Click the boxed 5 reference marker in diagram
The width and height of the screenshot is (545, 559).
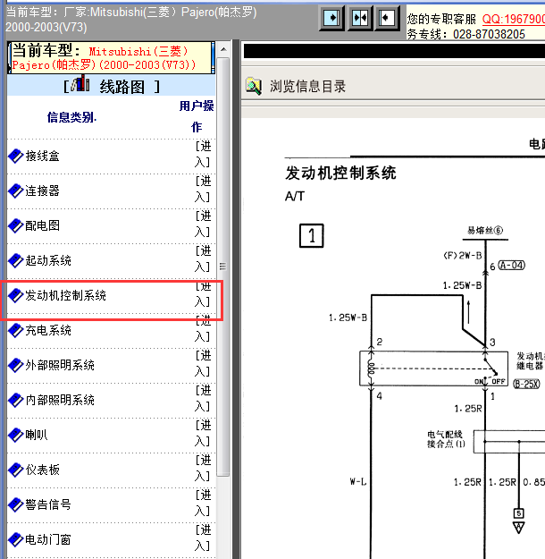click(518, 513)
